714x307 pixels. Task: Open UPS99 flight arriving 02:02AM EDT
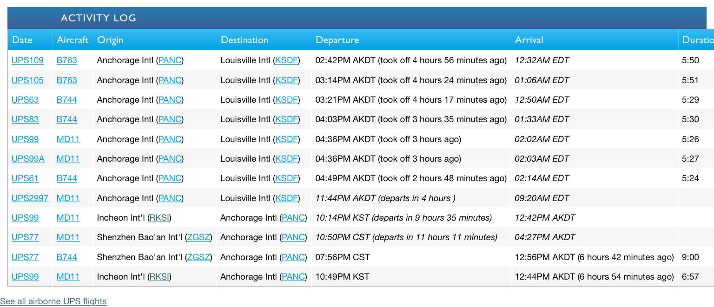pos(25,139)
